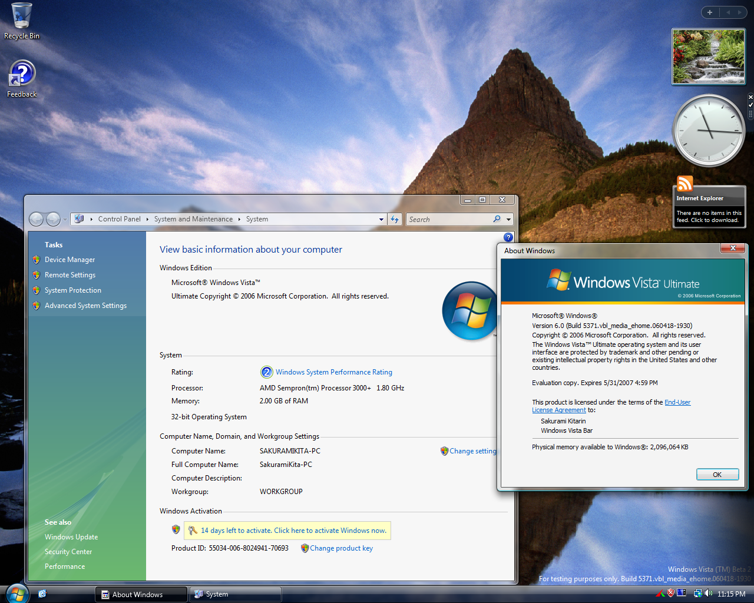Click the 11:15 PM taskbar clock
This screenshot has width=754, height=603.
(731, 594)
